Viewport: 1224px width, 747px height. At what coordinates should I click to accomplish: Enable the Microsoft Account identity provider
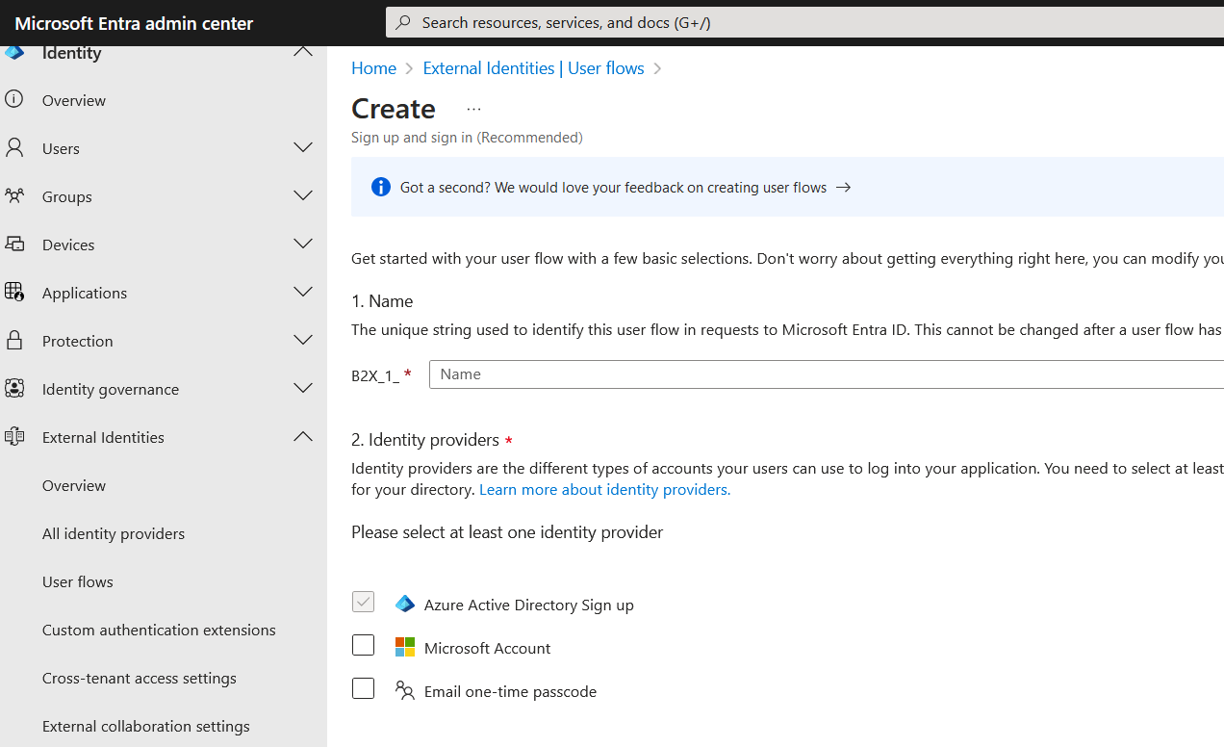click(363, 645)
